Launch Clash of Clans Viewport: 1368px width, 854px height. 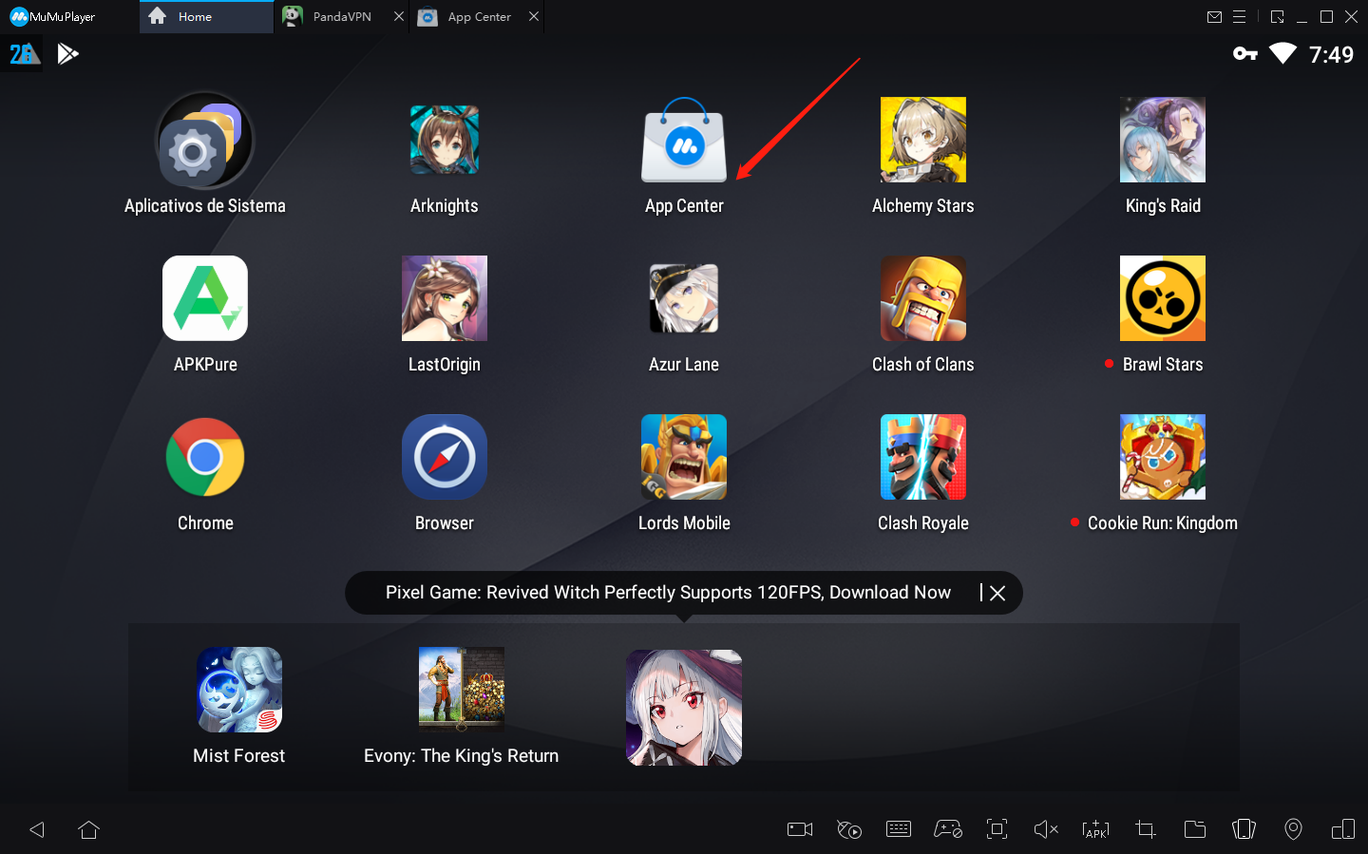[922, 297]
